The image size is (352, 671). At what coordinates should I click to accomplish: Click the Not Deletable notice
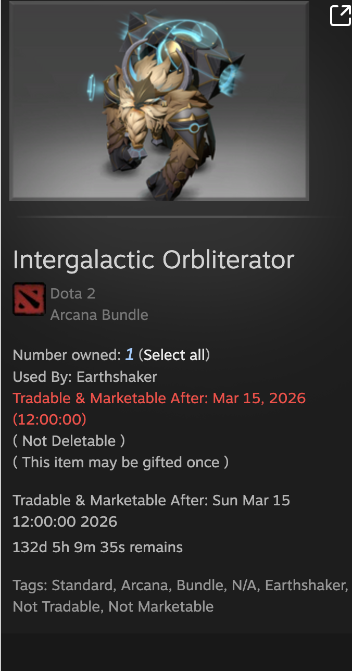click(69, 441)
